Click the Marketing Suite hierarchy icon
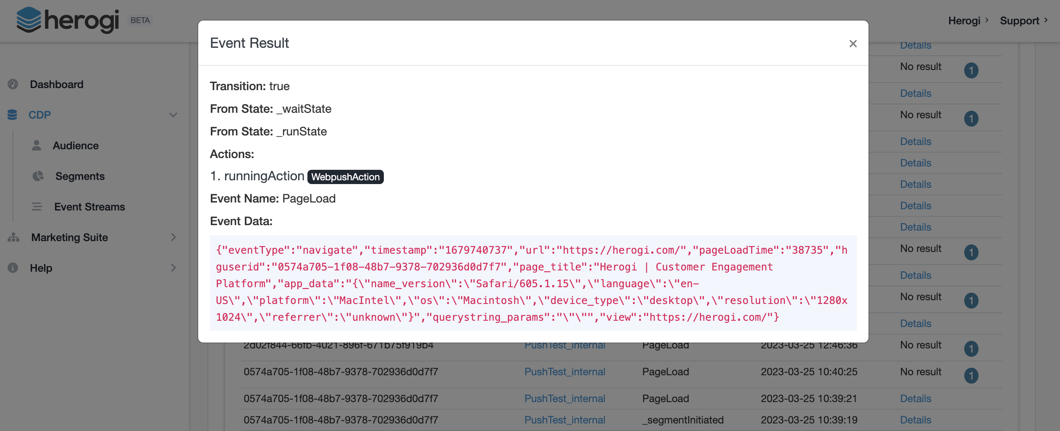Viewport: 1060px width, 431px height. click(13, 237)
